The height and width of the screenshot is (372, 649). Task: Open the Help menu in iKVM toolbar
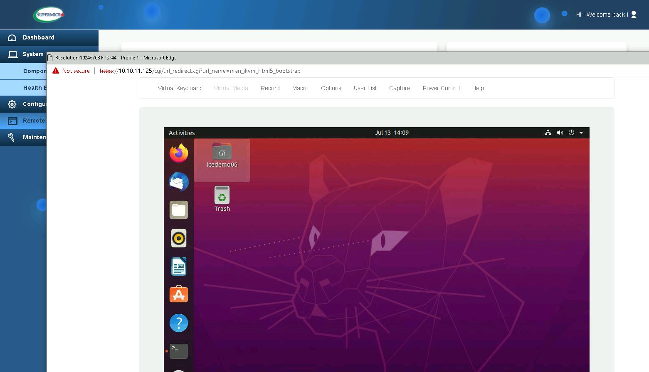[x=478, y=88]
